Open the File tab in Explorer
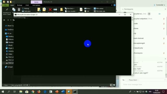The image size is (167, 94). (x=5, y=5)
